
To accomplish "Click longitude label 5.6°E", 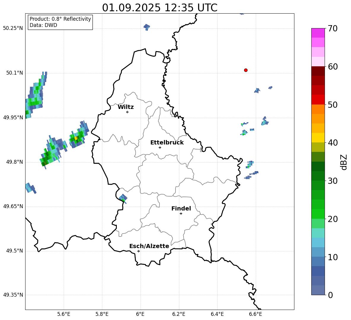I will pos(64,314).
